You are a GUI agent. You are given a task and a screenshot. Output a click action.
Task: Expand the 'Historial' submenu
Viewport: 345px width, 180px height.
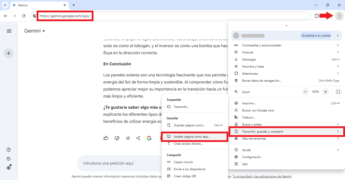tap(286, 52)
